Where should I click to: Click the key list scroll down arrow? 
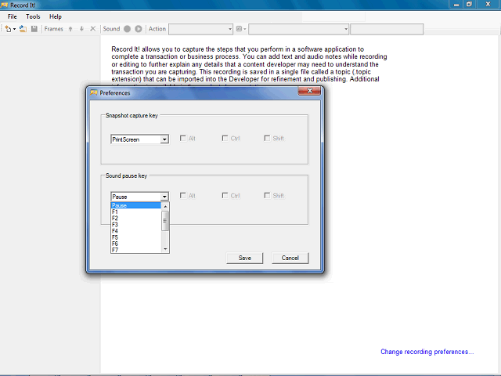[x=165, y=249]
